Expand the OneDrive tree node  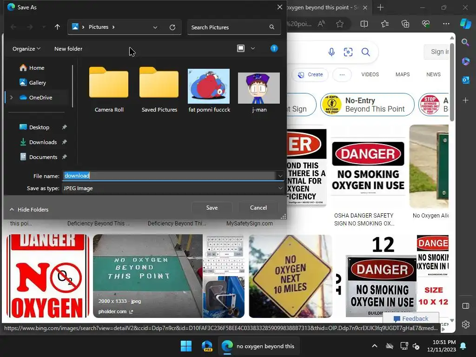(12, 98)
